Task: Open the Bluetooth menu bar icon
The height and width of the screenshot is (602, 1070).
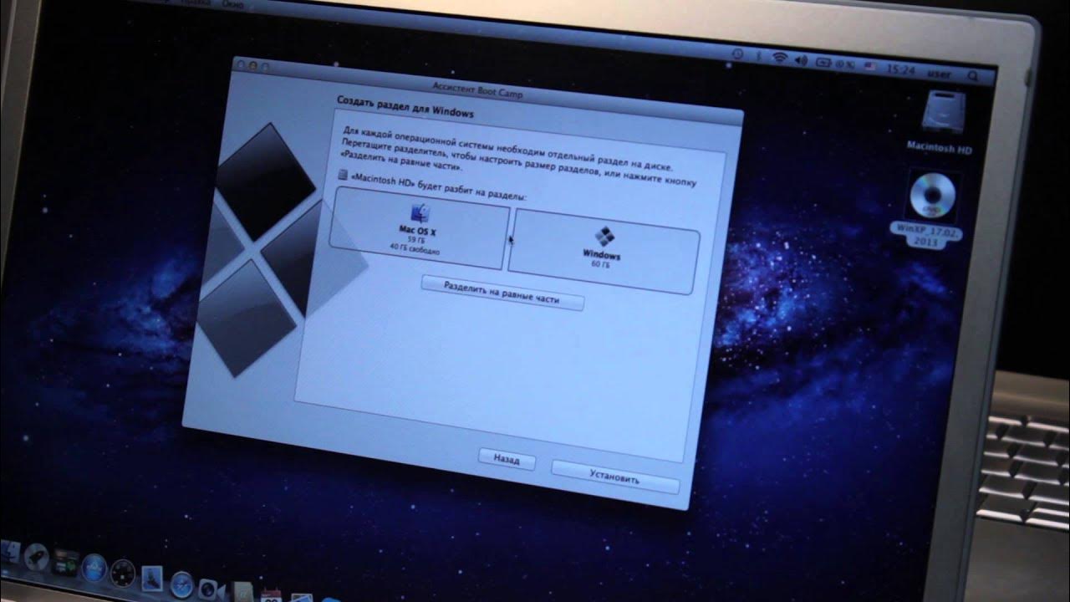Action: click(759, 55)
